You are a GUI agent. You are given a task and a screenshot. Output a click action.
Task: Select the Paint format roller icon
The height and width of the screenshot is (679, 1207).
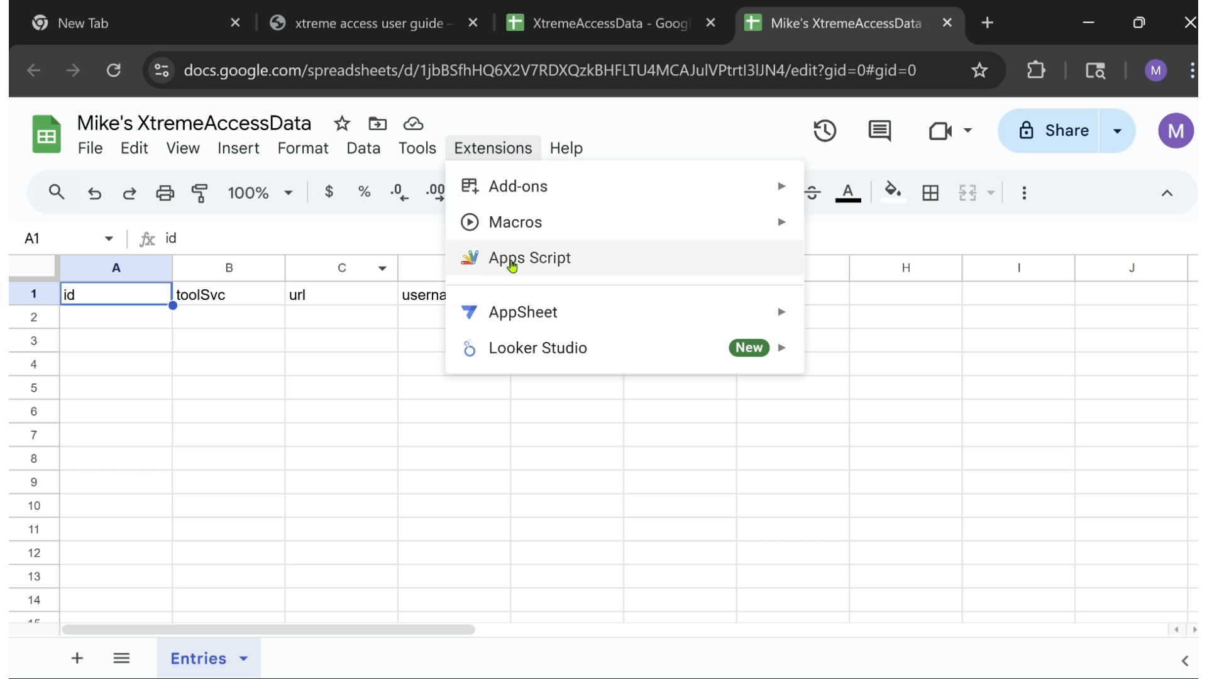click(200, 192)
